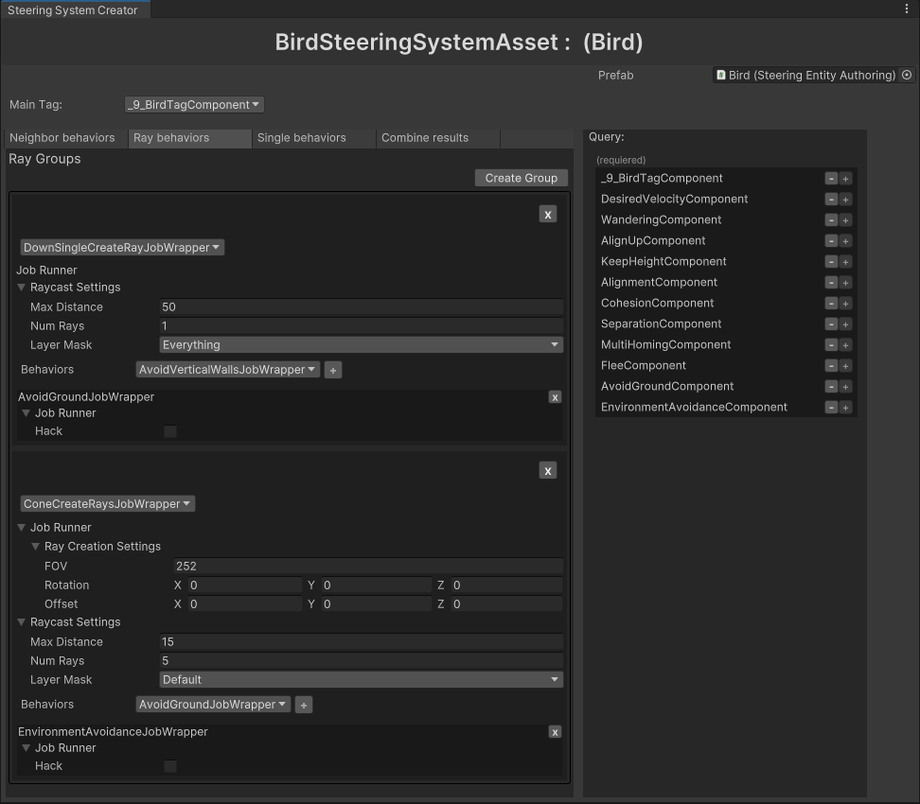Open ConeCreateRaysJobWrapper type dropdown

(108, 504)
